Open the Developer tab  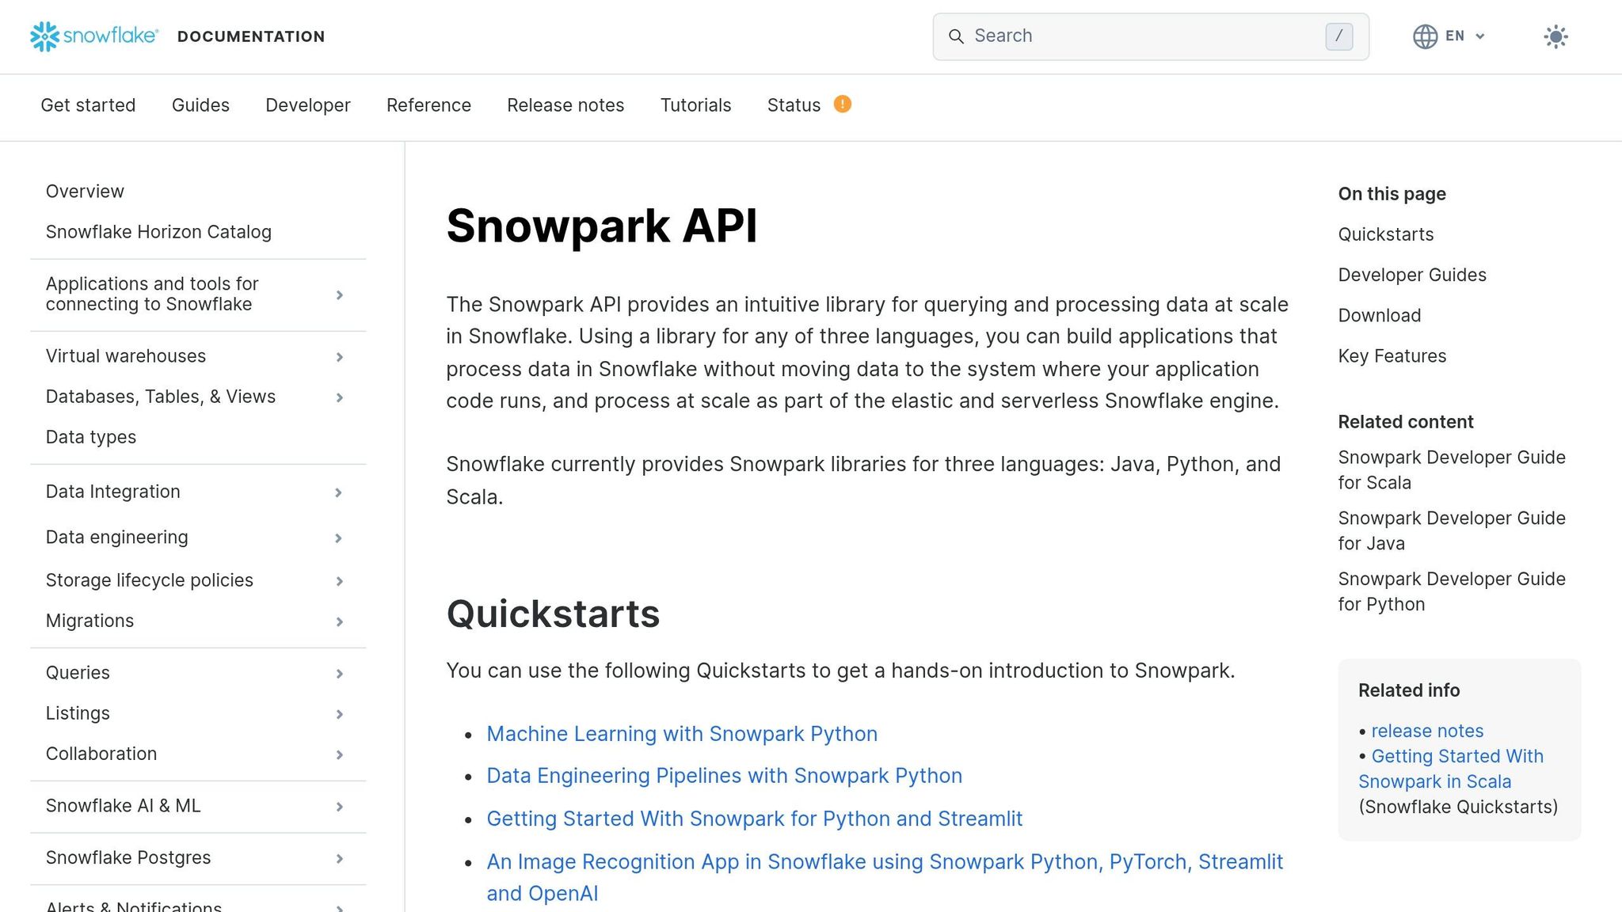(x=308, y=105)
